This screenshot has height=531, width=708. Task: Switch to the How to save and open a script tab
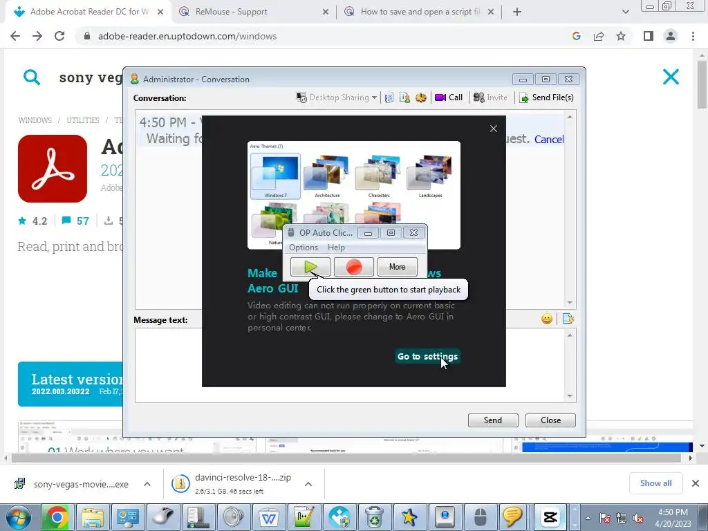(419, 12)
